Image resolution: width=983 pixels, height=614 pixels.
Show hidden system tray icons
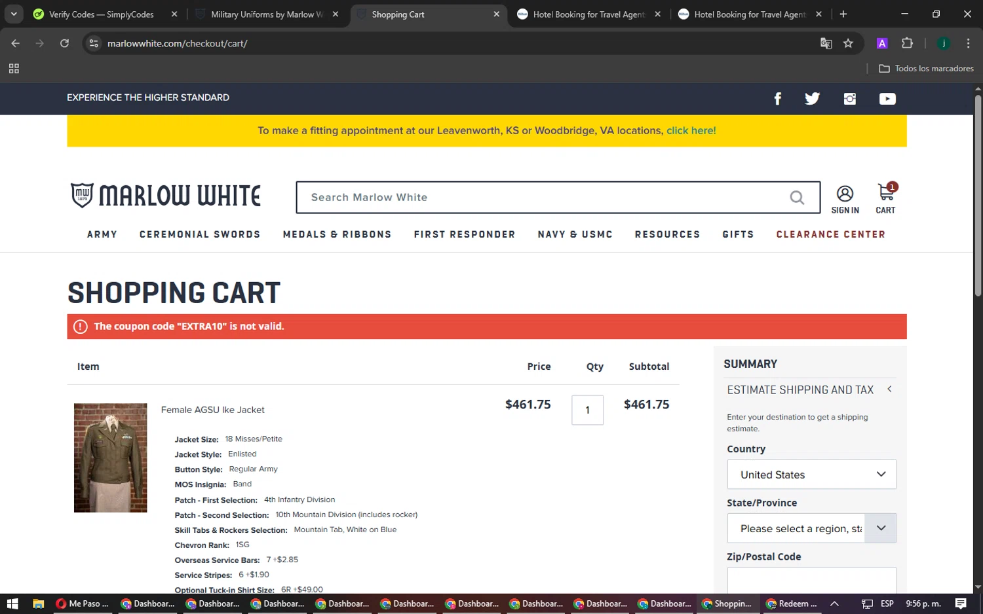point(834,604)
